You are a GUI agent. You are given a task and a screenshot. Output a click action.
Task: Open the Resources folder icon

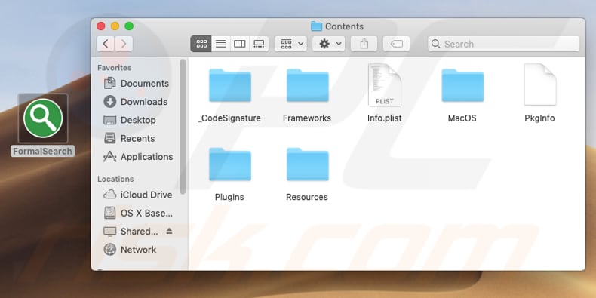[308, 164]
